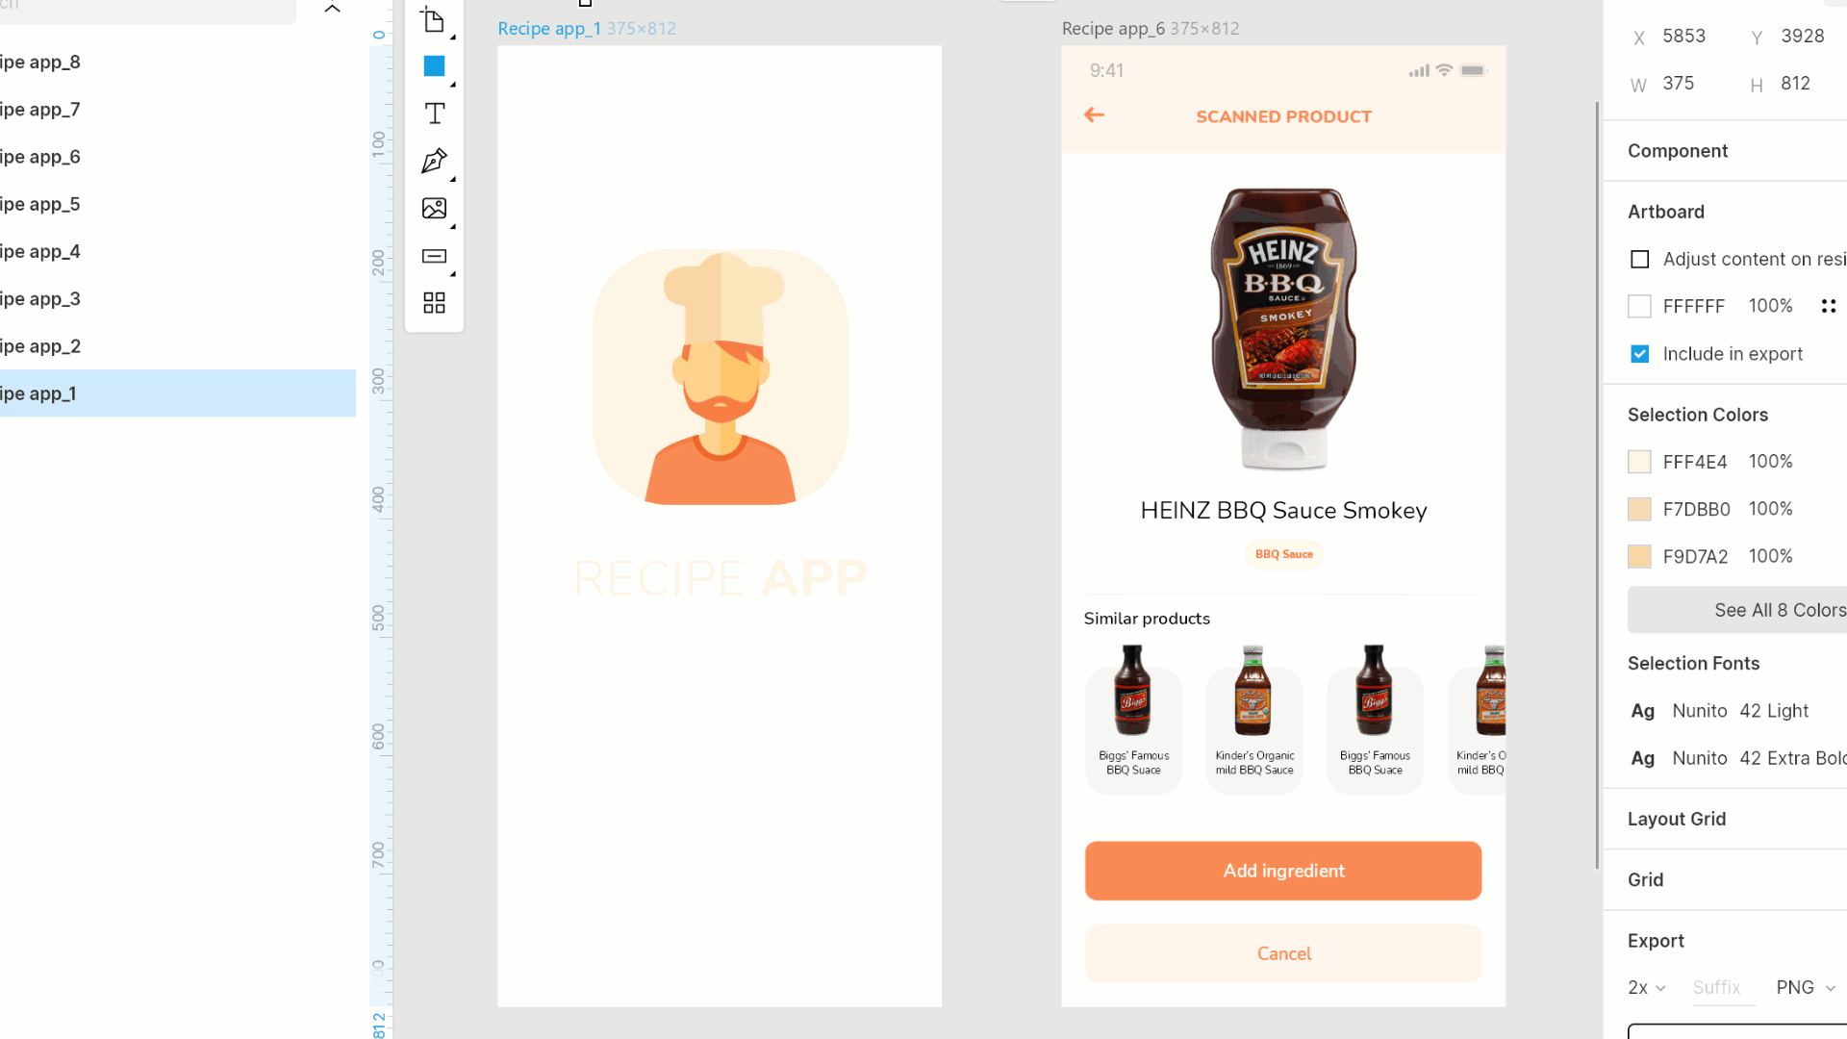Click the back arrow in Scanned Product screen
This screenshot has height=1039, width=1847.
coord(1094,115)
